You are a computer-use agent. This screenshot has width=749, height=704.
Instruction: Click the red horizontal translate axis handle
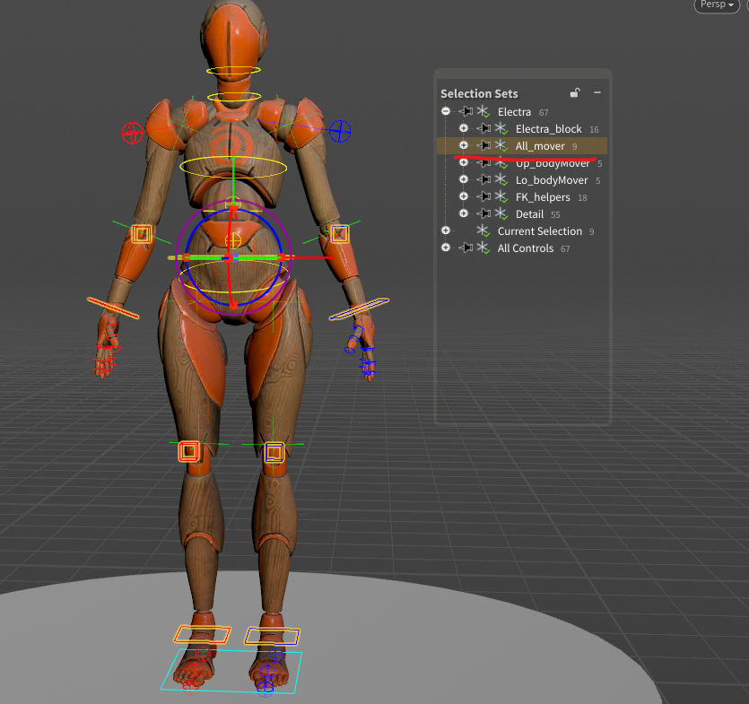311,257
